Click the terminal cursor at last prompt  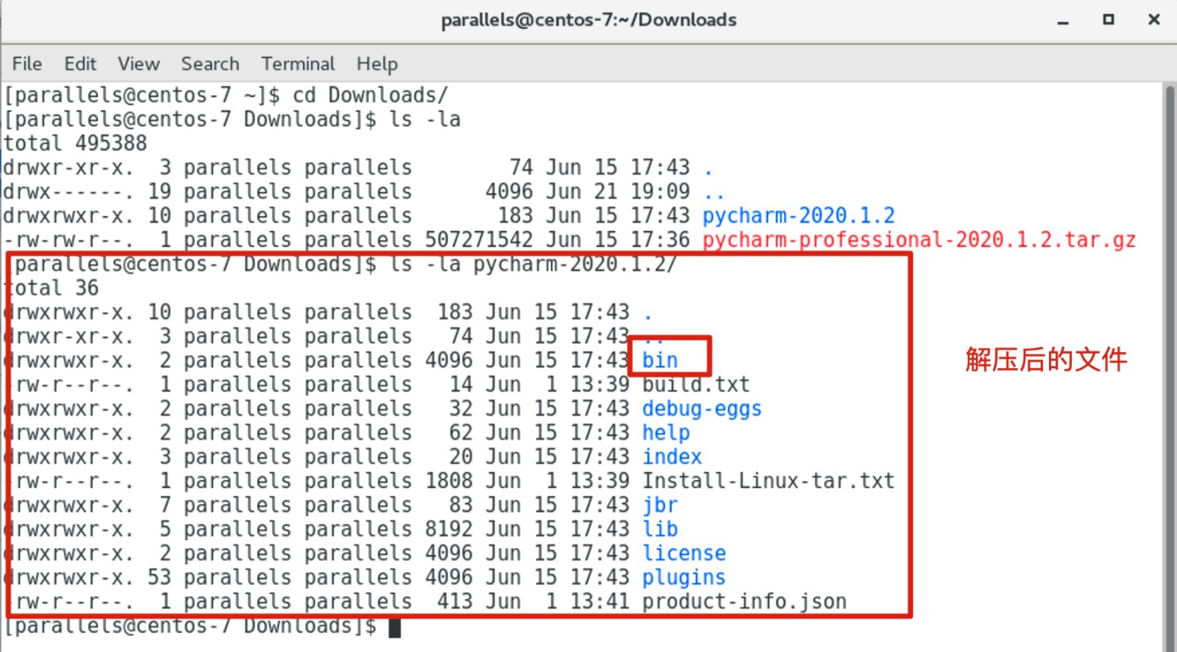(395, 628)
